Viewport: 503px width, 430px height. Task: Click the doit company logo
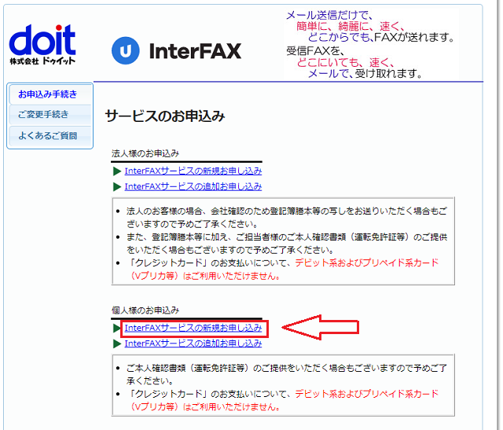point(42,45)
